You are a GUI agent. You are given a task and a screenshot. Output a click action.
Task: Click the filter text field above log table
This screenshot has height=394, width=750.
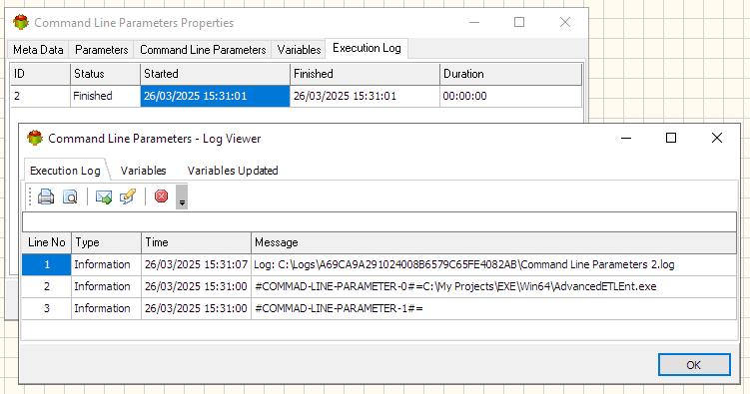378,222
